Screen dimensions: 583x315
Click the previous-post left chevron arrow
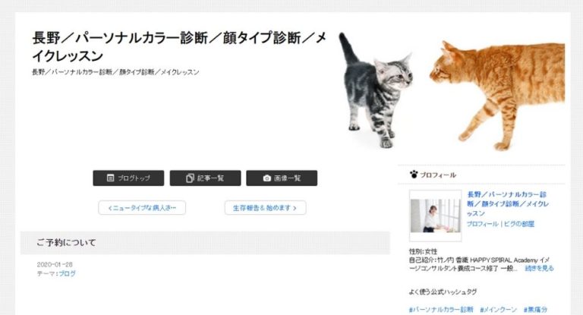[x=109, y=208]
